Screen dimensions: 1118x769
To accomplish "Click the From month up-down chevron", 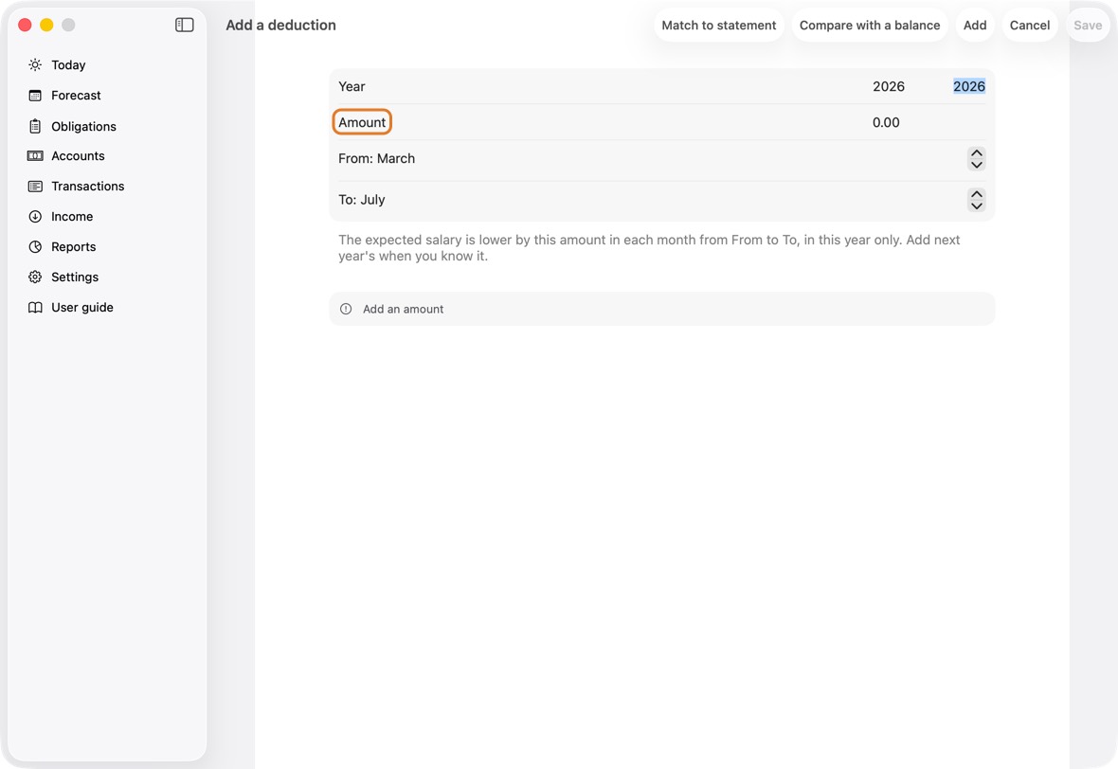I will 976,158.
